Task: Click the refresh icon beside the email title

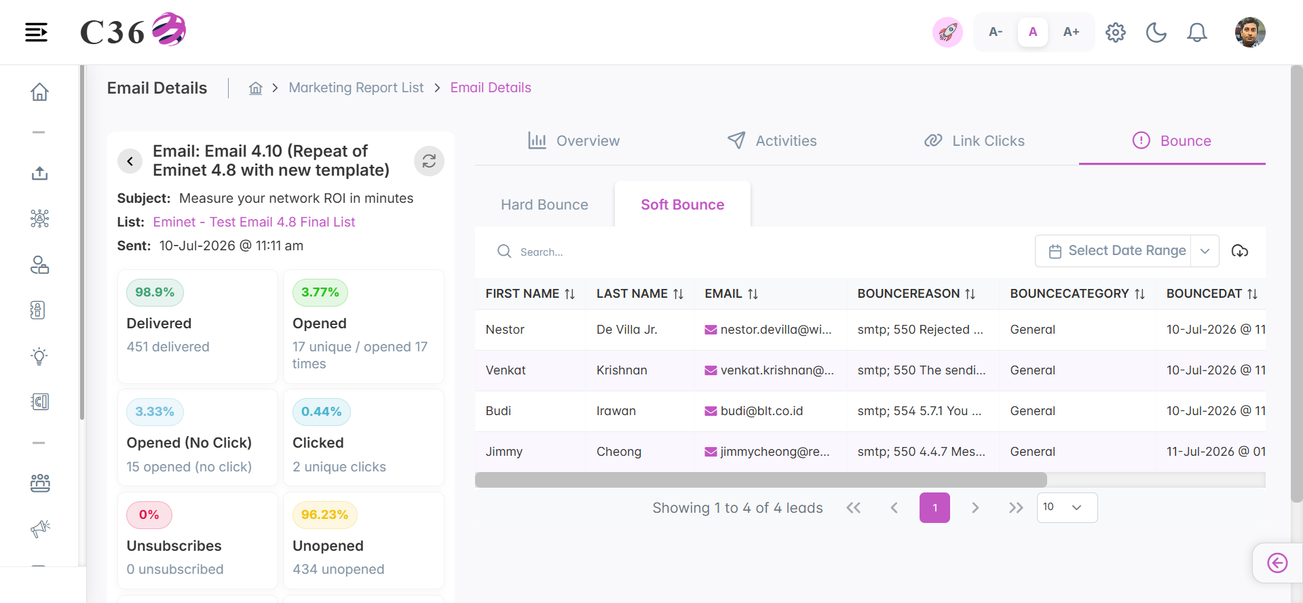Action: (x=429, y=161)
